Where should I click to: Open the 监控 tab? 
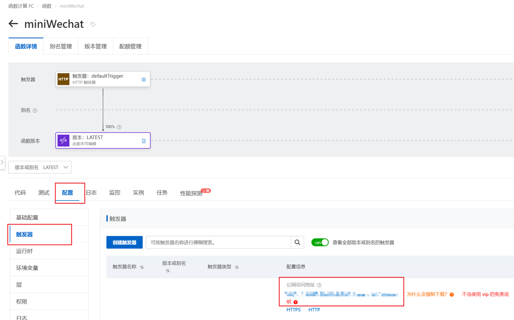point(115,193)
